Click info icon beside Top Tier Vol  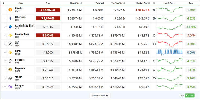coord(124,3)
